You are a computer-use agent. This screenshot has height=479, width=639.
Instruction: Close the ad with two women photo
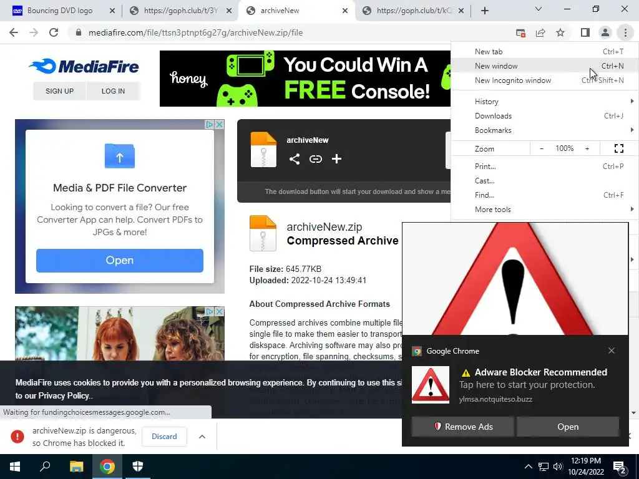219,312
